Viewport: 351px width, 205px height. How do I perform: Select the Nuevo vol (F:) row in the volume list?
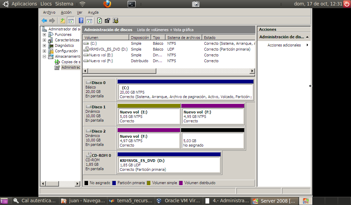[x=169, y=61]
